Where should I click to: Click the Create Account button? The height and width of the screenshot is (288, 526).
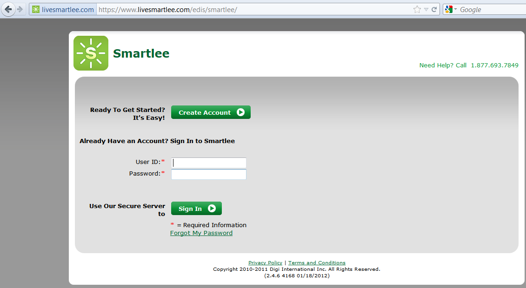tap(211, 112)
